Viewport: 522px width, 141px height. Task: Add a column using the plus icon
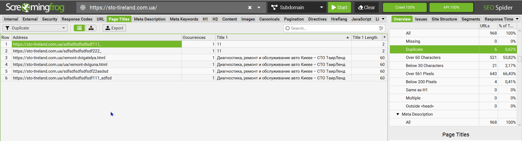384,37
